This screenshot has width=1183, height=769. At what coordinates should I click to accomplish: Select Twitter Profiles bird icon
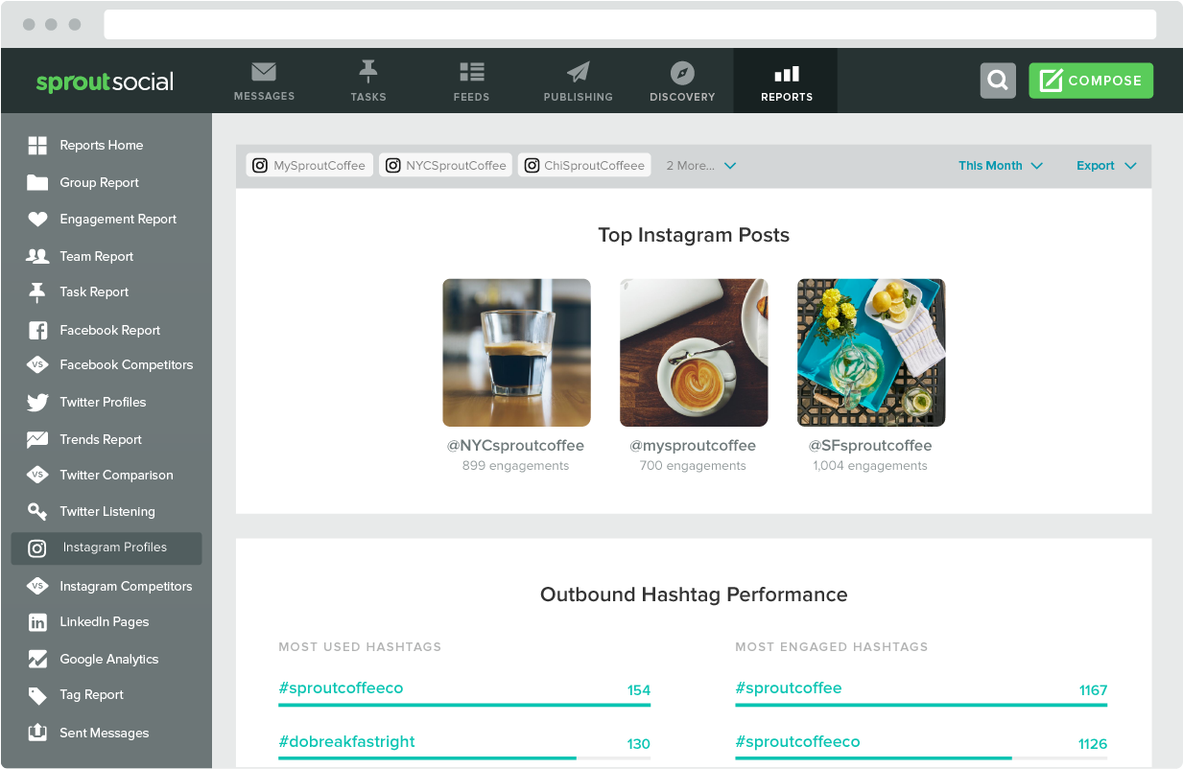(37, 403)
